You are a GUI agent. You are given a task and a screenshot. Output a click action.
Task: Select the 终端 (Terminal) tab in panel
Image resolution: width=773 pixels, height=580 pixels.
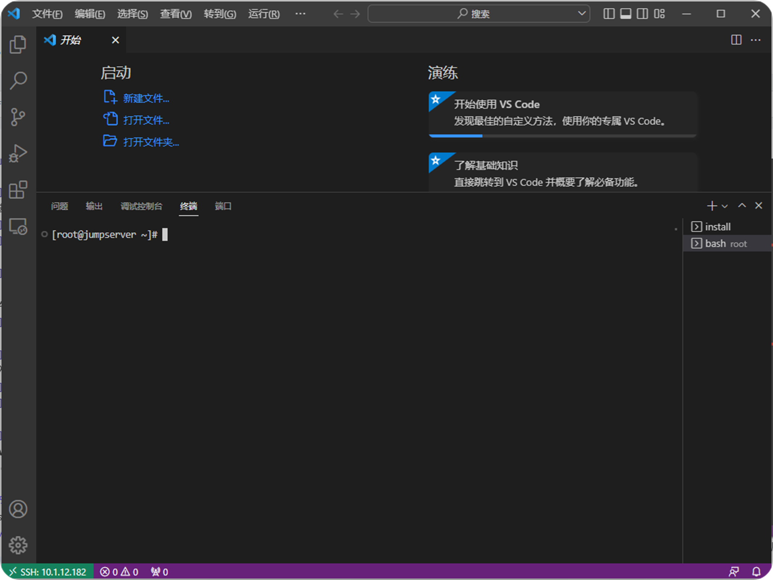pyautogui.click(x=189, y=206)
